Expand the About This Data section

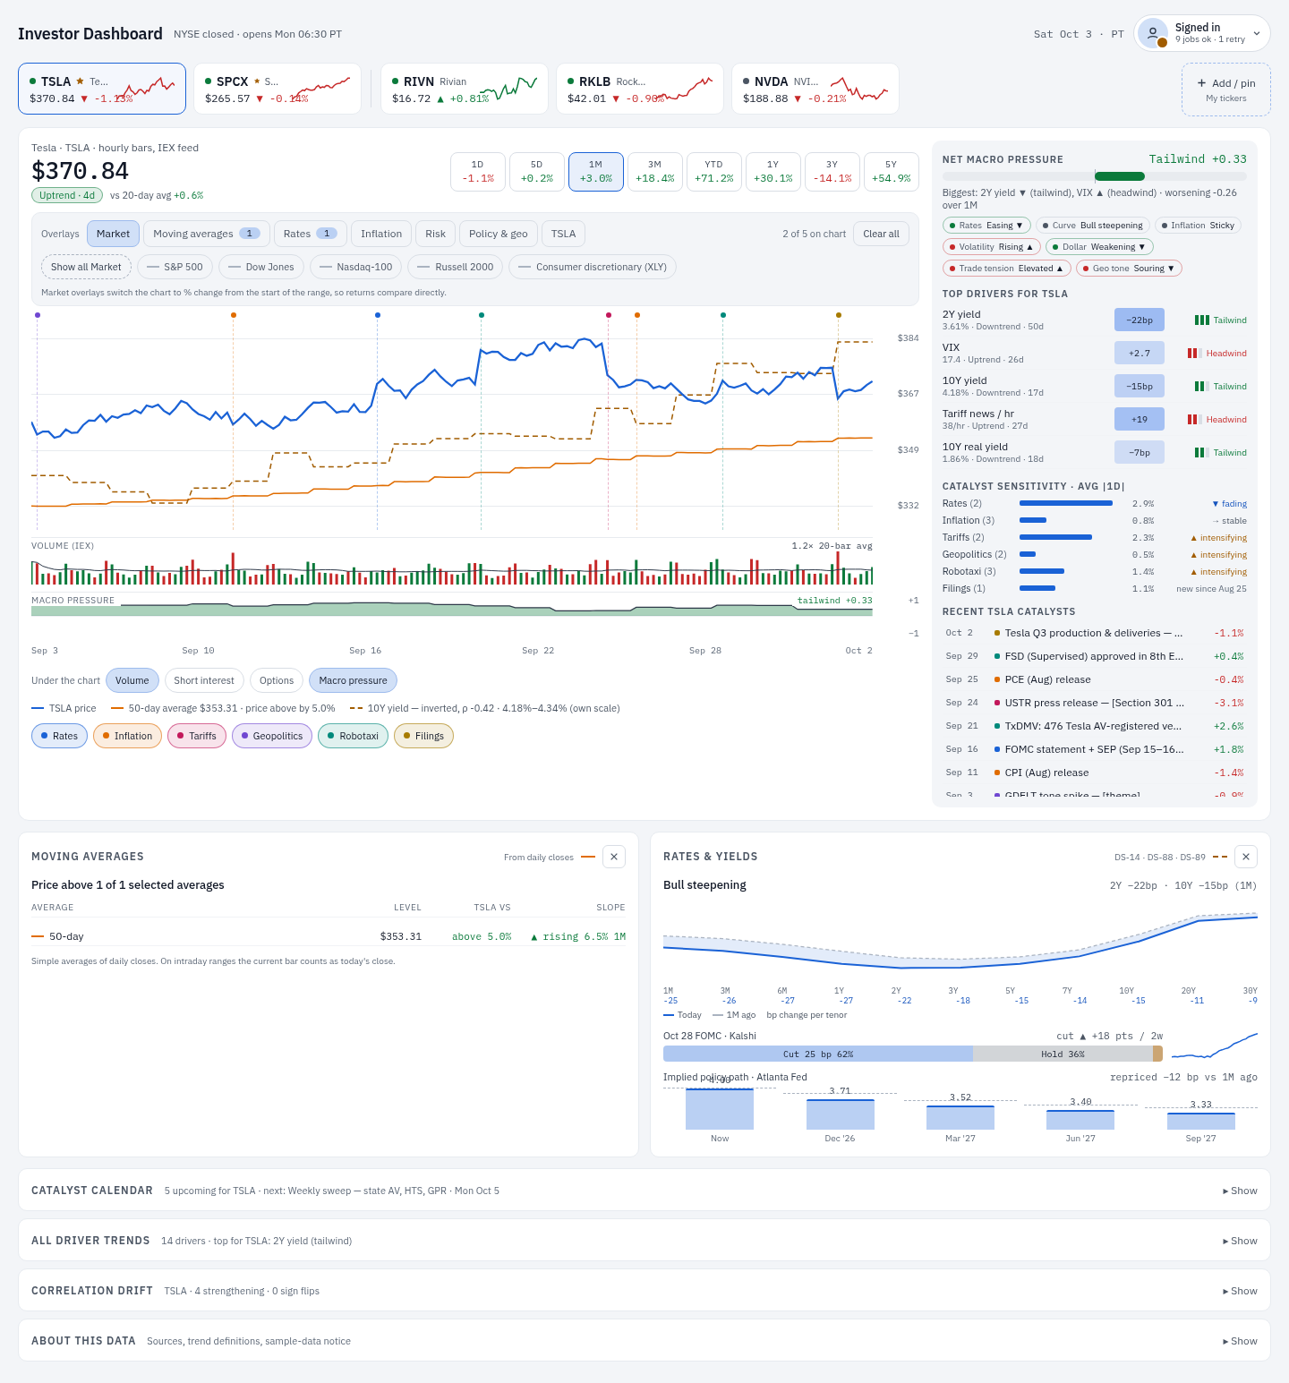point(1240,1341)
